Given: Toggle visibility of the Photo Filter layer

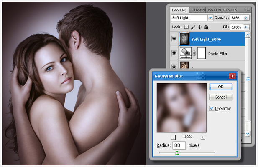Looking at the screenshot, I should 174,53.
